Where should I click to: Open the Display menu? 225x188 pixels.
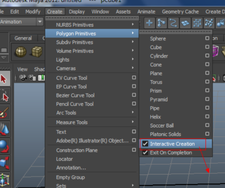click(77, 11)
